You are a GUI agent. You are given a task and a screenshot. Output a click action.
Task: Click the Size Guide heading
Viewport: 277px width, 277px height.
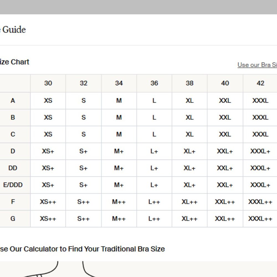(x=13, y=30)
